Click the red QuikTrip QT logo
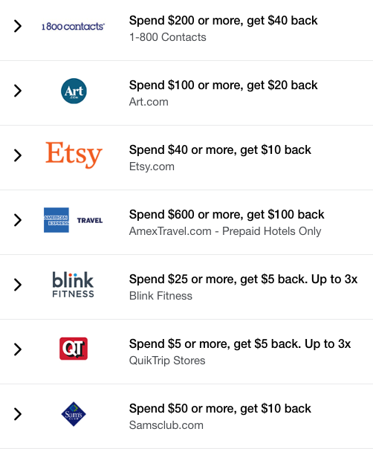This screenshot has height=449, width=373. 74,349
